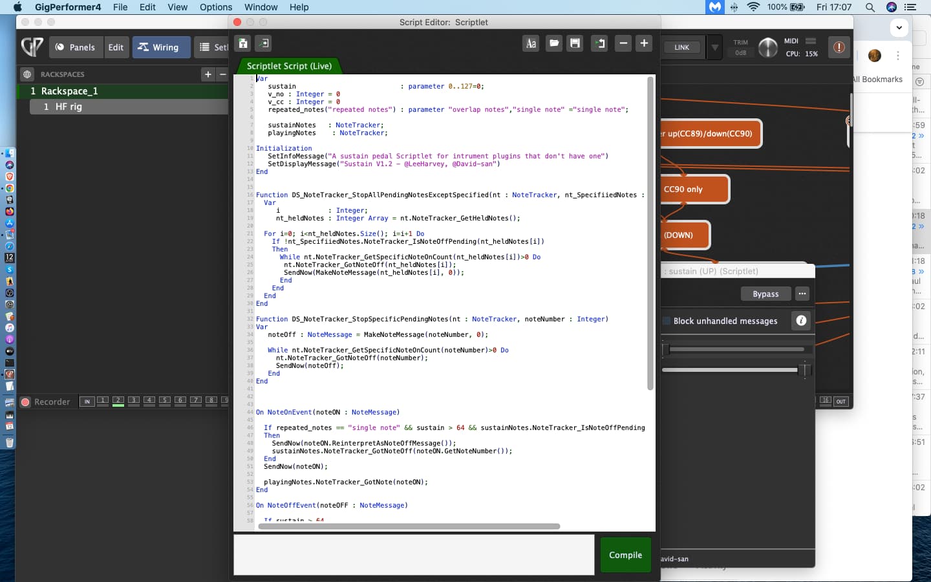
Task: Select the CC90 only block
Action: tap(694, 189)
